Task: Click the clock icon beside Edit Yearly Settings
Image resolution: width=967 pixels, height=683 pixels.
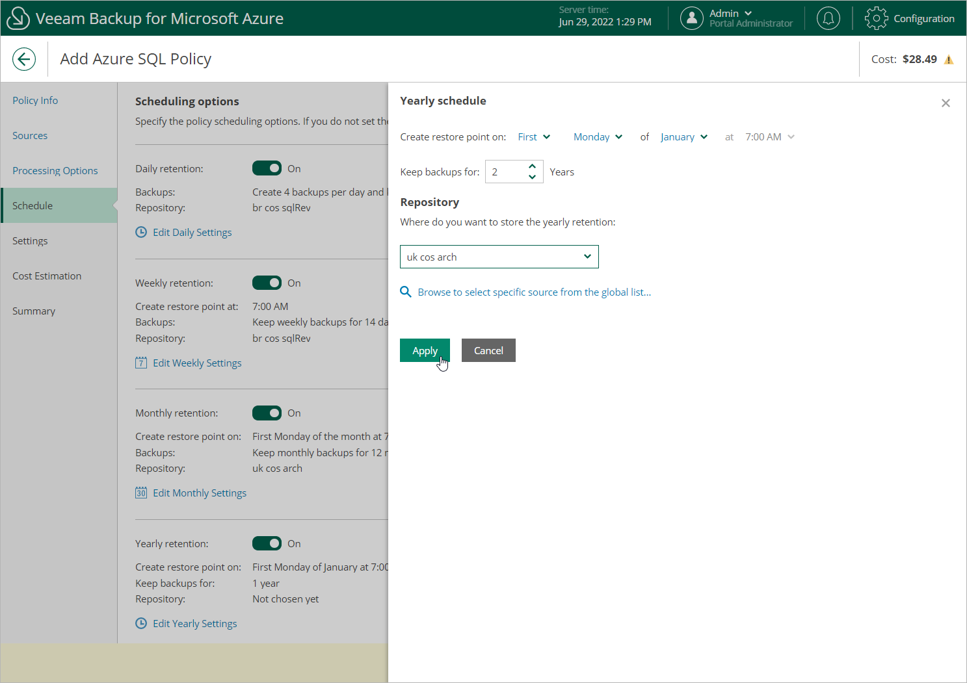Action: point(141,623)
